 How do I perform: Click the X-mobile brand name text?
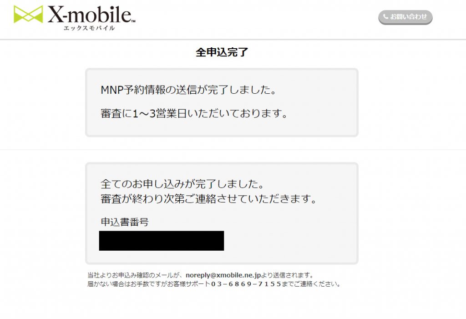[89, 14]
